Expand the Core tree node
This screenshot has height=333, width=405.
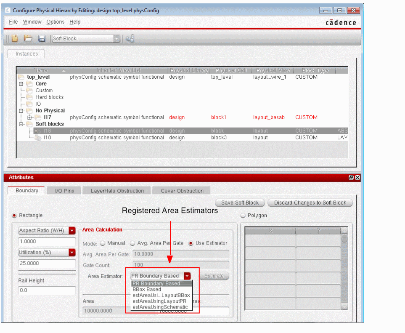[x=21, y=84]
